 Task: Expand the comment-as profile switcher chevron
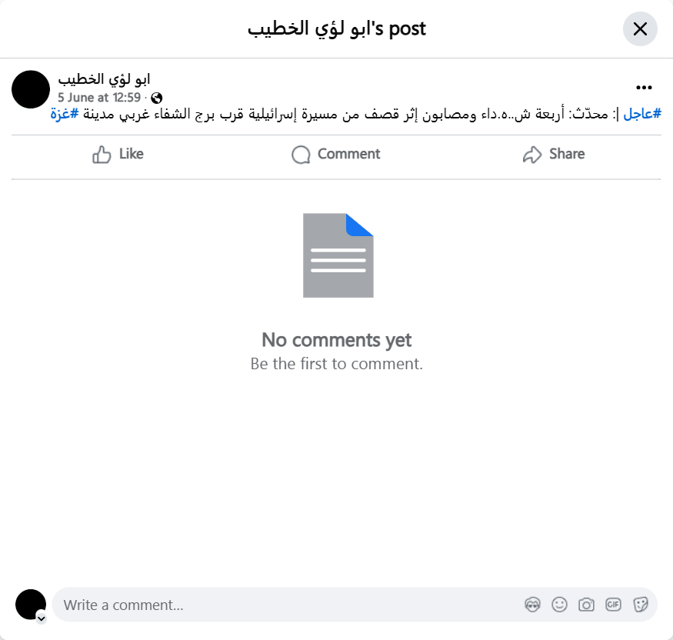pos(42,618)
